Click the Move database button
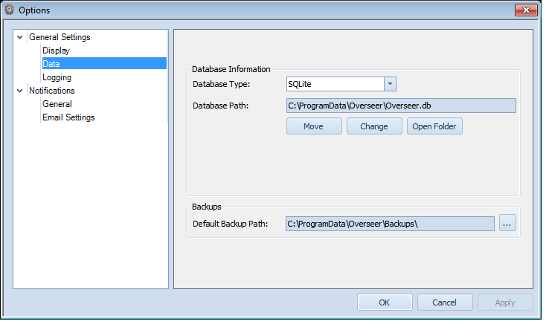Image resolution: width=549 pixels, height=327 pixels. point(314,126)
